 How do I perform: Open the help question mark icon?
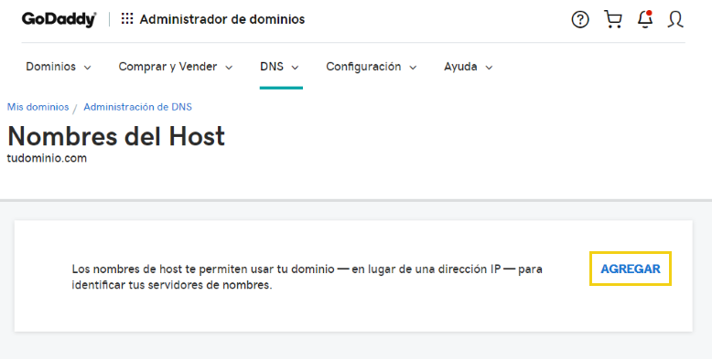coord(580,19)
